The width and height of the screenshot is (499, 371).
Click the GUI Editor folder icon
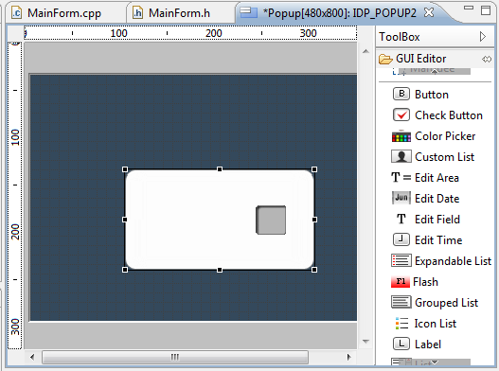[385, 59]
